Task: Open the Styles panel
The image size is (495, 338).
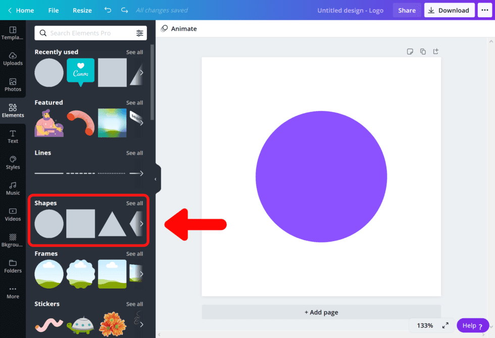Action: click(x=13, y=161)
